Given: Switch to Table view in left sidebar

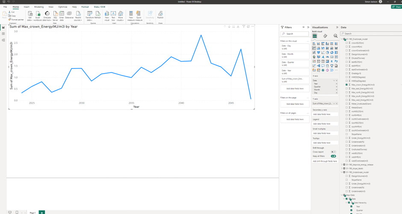Looking at the screenshot, I should [x=3, y=34].
